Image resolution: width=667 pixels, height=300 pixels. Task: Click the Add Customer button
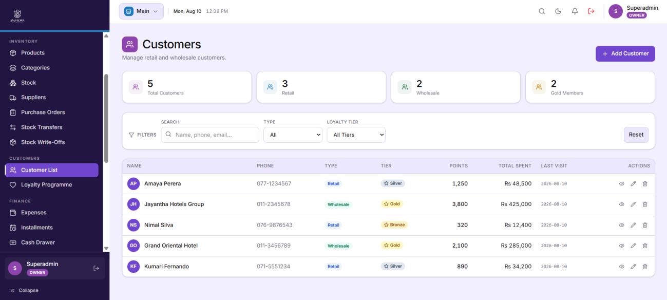625,53
